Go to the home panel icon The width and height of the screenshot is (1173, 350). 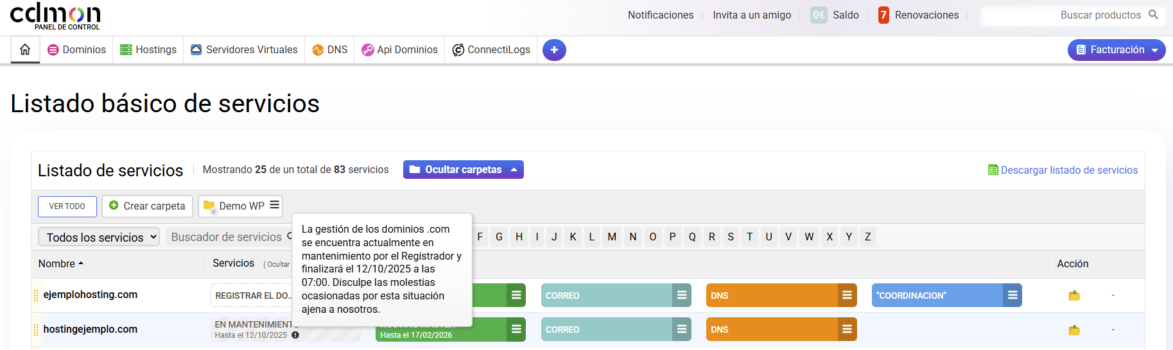25,49
